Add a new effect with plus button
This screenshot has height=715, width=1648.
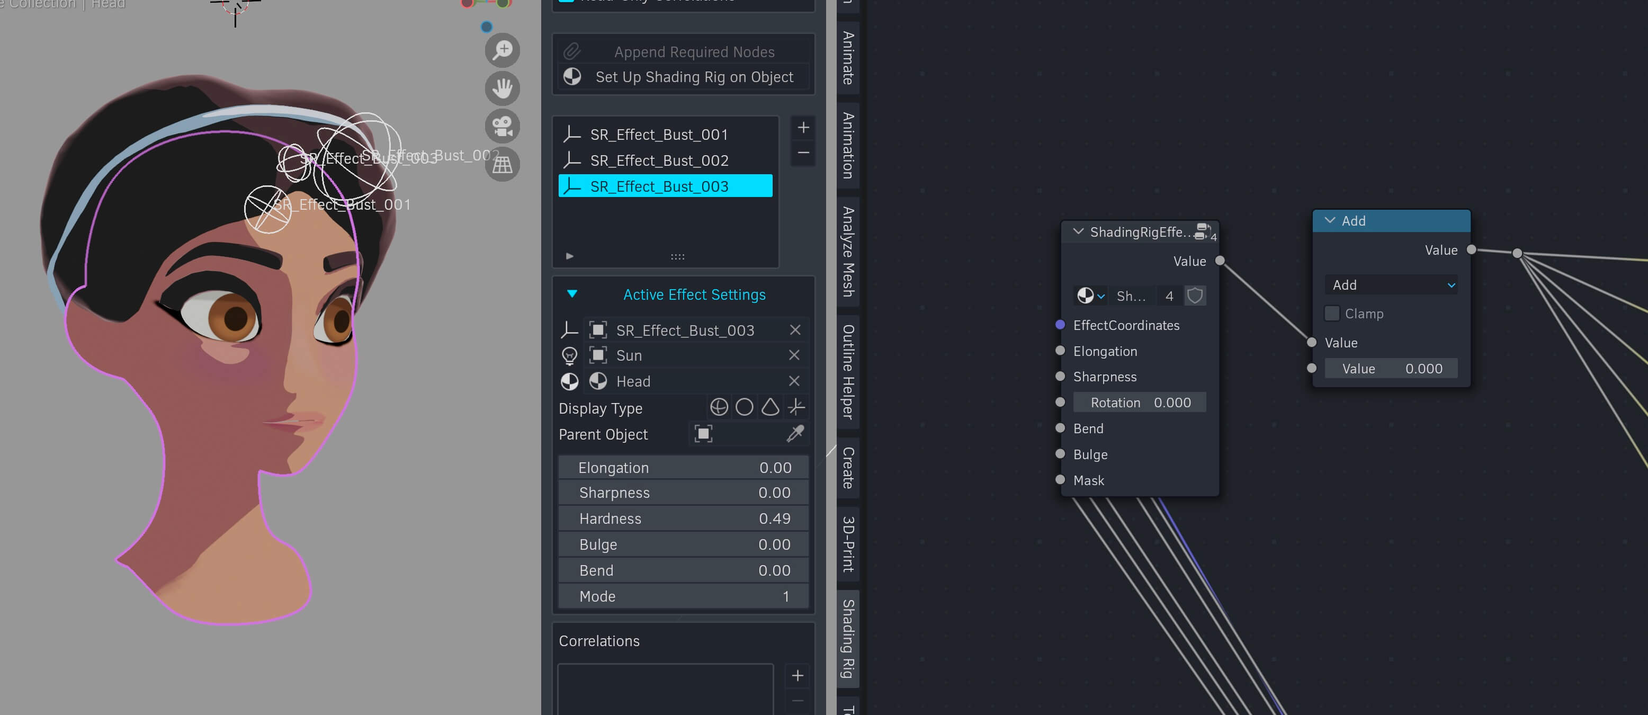(803, 128)
